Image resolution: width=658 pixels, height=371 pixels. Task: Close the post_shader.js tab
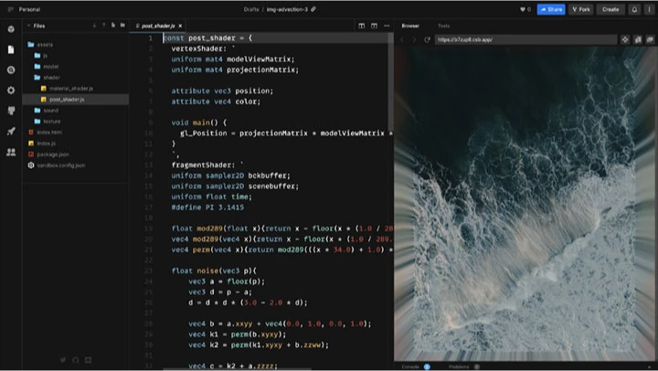point(180,26)
